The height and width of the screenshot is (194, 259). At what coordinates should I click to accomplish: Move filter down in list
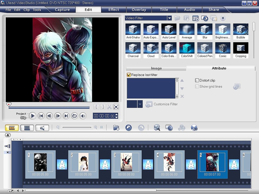pos(182,89)
